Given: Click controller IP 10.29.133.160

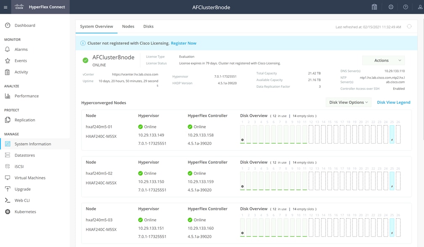Looking at the screenshot, I should point(201,229).
